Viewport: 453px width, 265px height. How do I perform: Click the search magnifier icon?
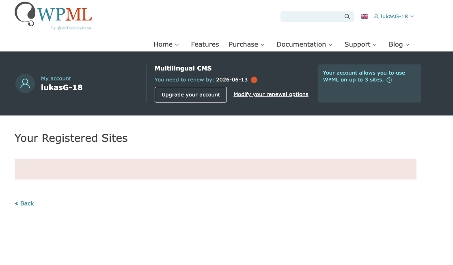[347, 17]
